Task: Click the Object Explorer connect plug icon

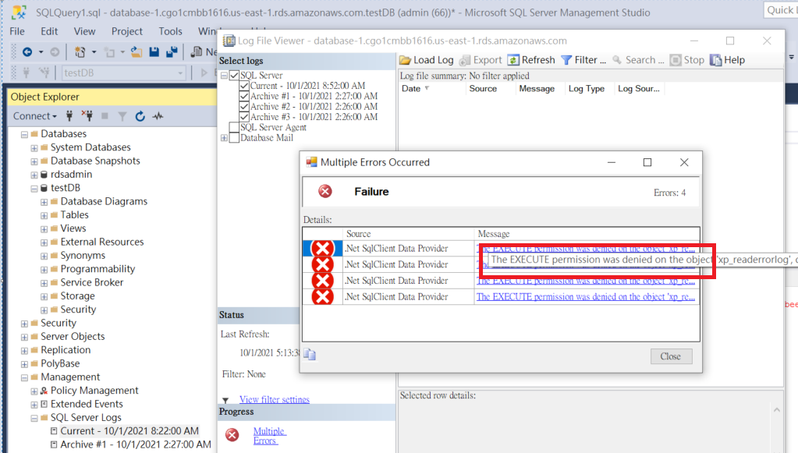Action: pyautogui.click(x=69, y=116)
